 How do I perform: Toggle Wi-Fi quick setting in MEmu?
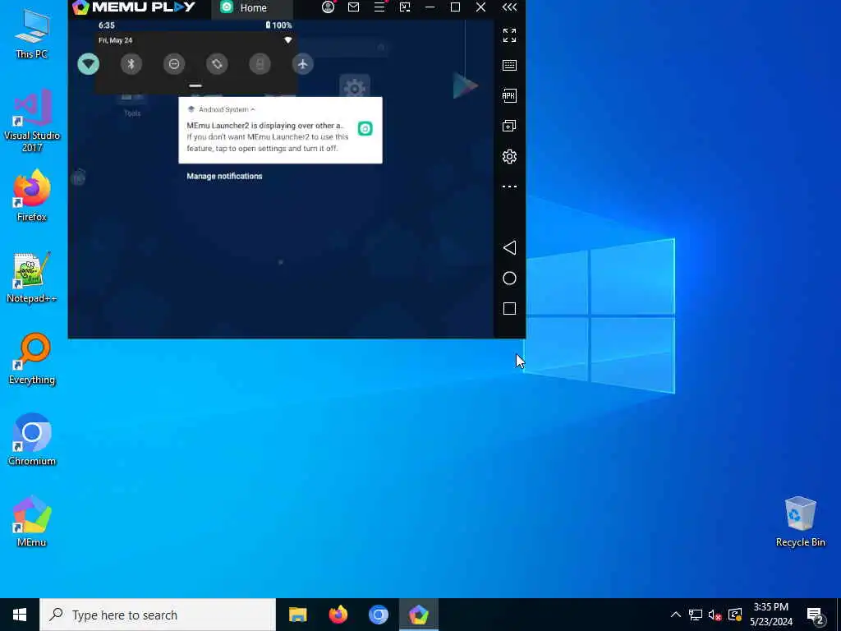[x=89, y=64]
